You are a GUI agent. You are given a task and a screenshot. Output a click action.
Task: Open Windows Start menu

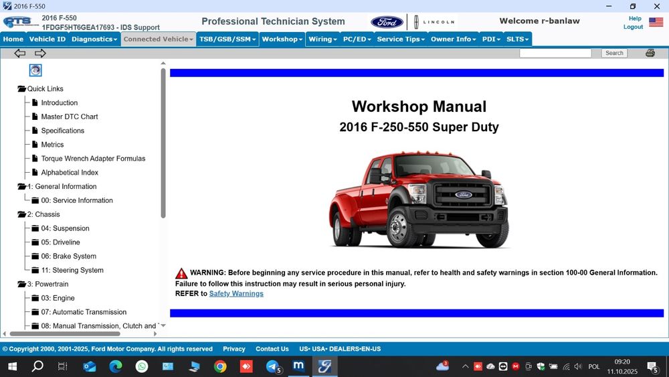(12, 366)
